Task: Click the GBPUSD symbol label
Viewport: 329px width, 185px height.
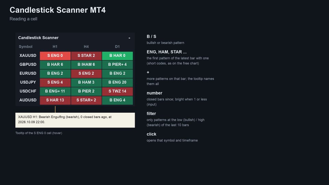Action: (x=28, y=64)
